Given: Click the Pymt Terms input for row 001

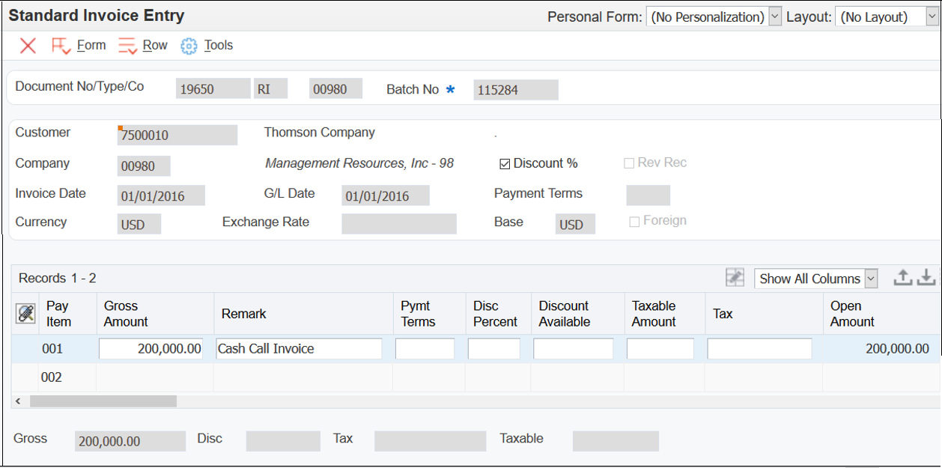Looking at the screenshot, I should coord(425,348).
